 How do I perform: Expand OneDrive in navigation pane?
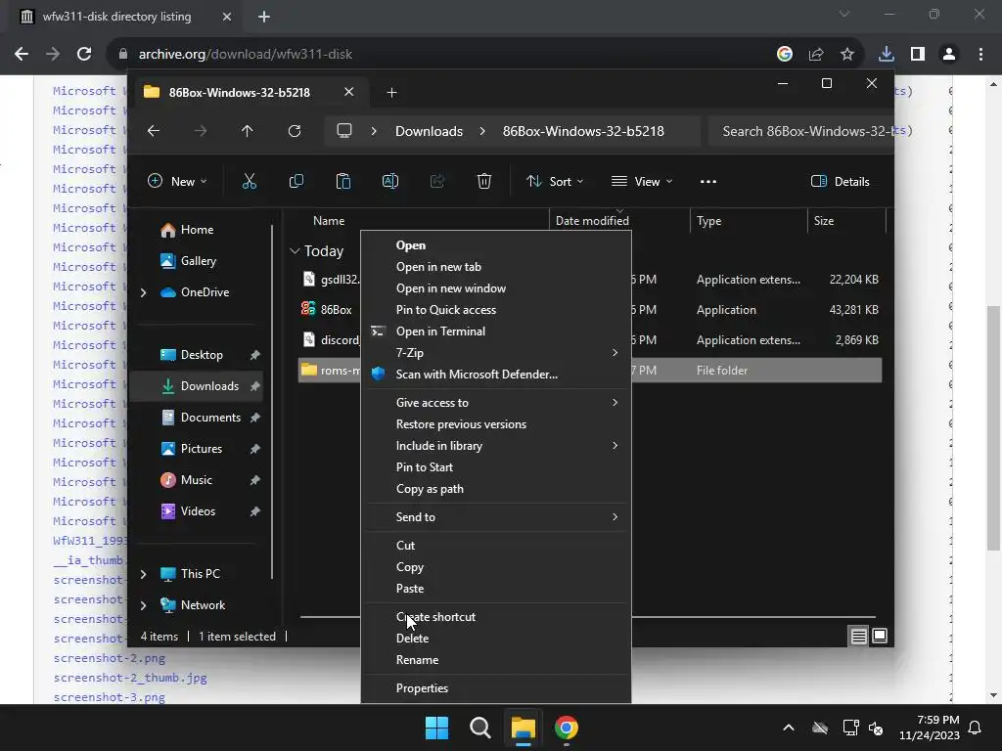coord(143,292)
